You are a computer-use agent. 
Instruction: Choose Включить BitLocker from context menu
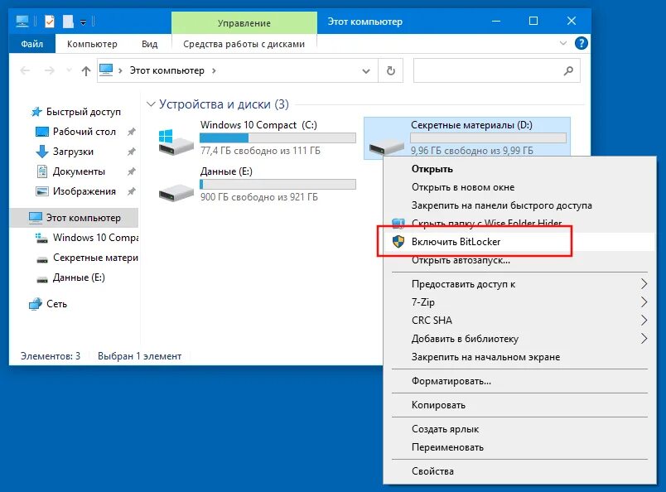(519, 242)
